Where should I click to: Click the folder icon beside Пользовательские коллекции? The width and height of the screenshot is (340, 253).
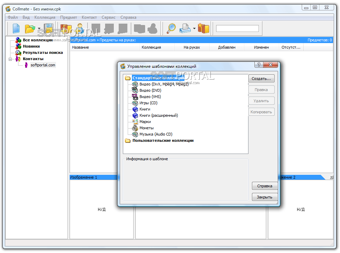point(128,141)
